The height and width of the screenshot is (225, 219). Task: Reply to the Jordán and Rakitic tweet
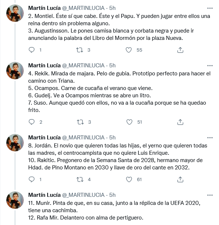tap(31, 179)
